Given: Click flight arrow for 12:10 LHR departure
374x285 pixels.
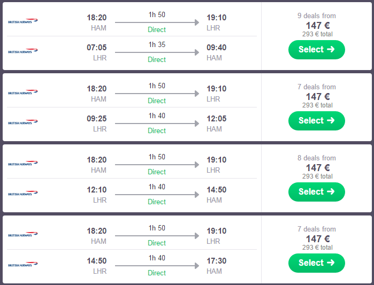Looking at the screenshot, I should point(157,195).
